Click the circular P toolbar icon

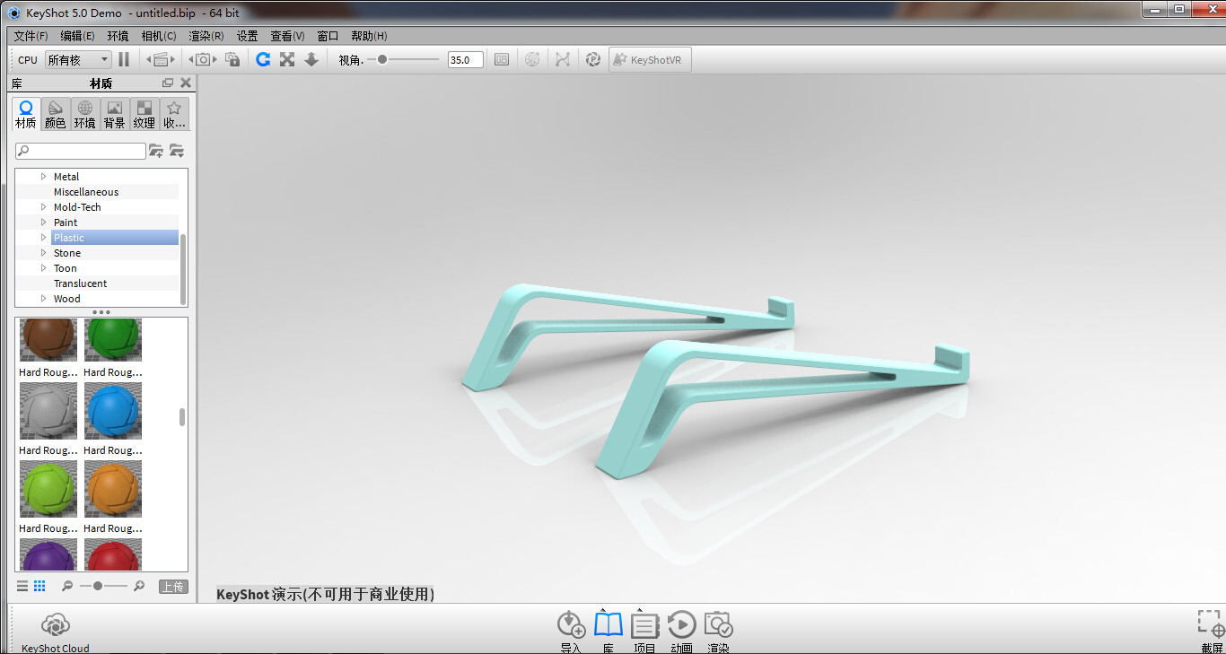pos(592,59)
